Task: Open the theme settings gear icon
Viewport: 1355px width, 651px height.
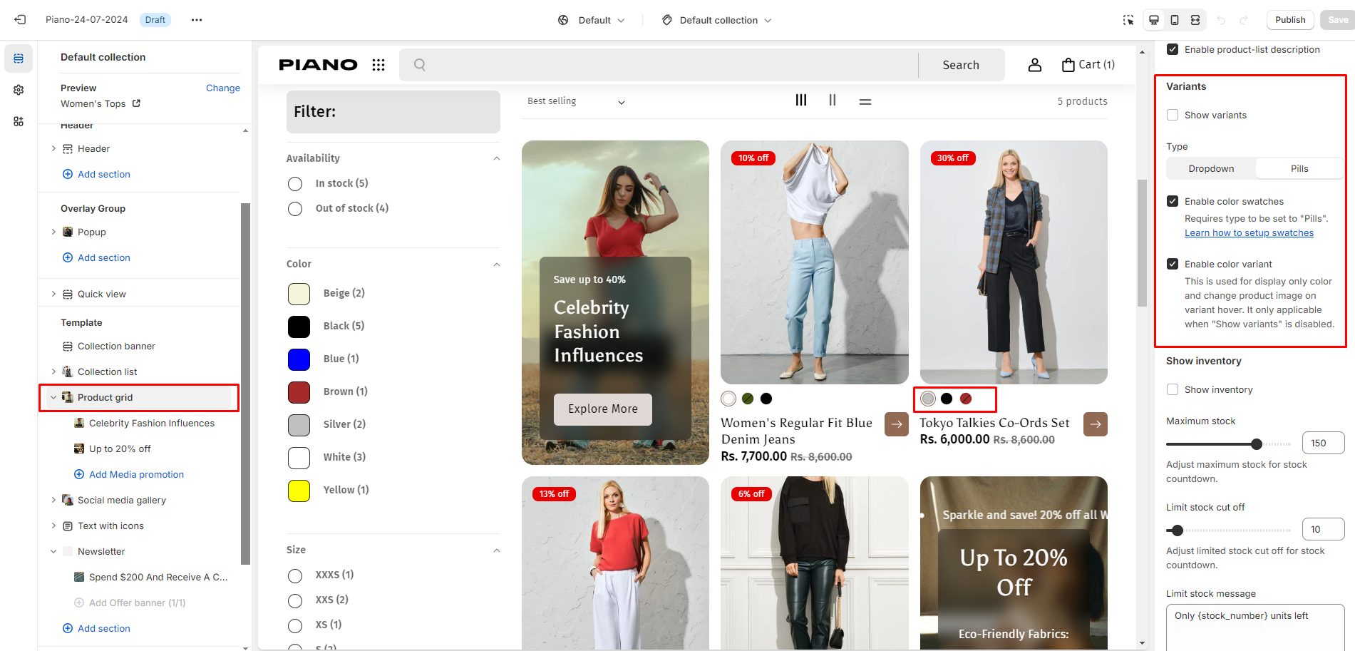Action: pyautogui.click(x=19, y=90)
